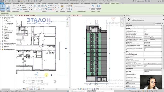Click the Имя вида field with Разрез 158
The width and height of the screenshot is (164, 92).
[152, 72]
